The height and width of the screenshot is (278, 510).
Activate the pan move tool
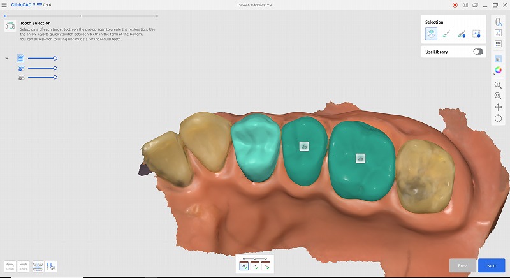[498, 107]
